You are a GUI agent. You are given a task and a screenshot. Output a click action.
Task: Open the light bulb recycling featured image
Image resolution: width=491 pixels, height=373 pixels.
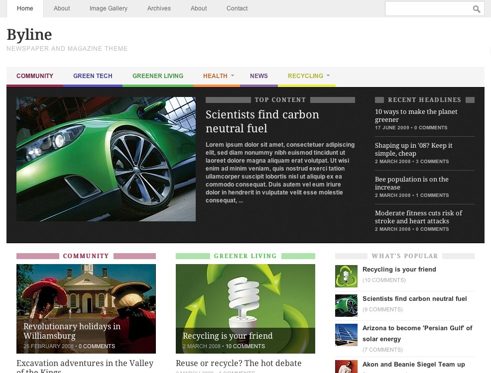point(245,295)
